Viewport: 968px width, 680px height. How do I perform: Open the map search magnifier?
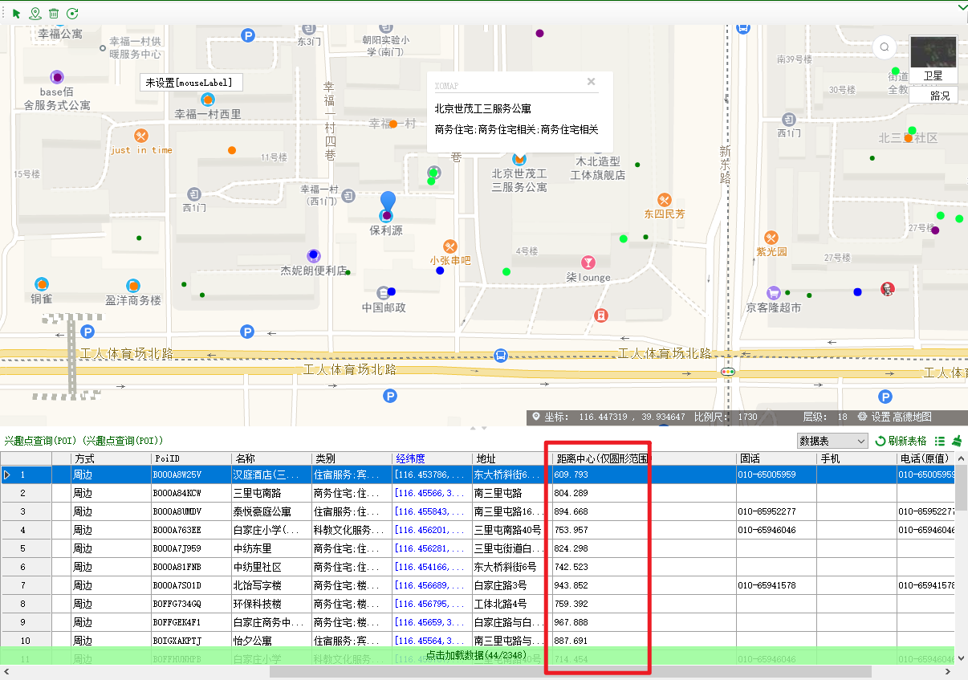(885, 47)
